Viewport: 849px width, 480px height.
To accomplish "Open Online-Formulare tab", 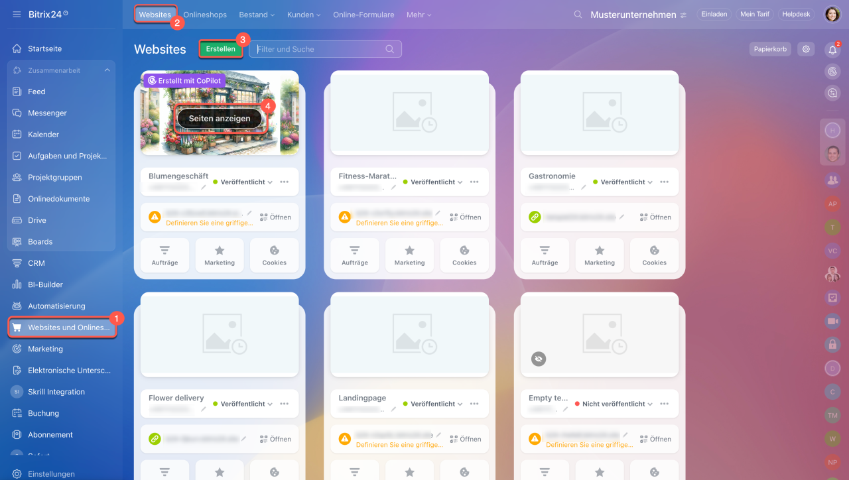I will pyautogui.click(x=363, y=15).
